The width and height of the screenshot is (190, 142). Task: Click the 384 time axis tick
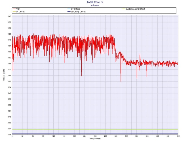click(137, 136)
